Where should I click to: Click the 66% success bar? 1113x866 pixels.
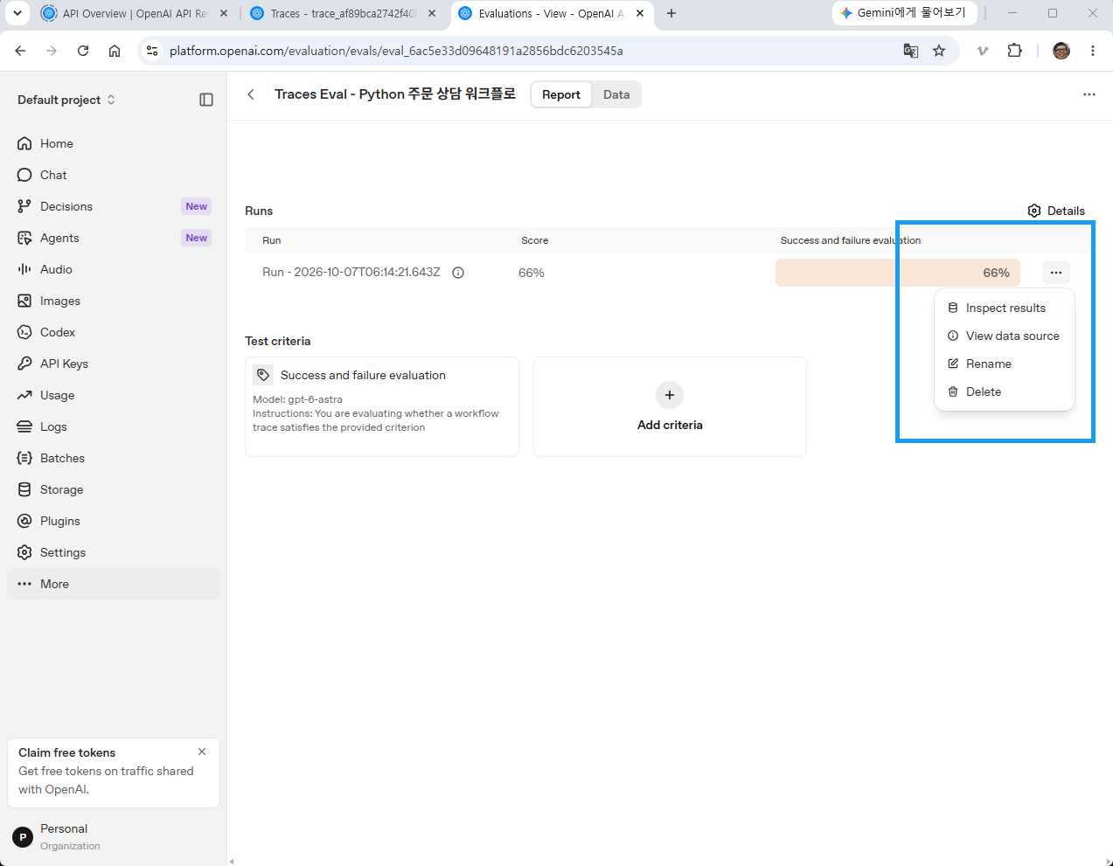[898, 273]
